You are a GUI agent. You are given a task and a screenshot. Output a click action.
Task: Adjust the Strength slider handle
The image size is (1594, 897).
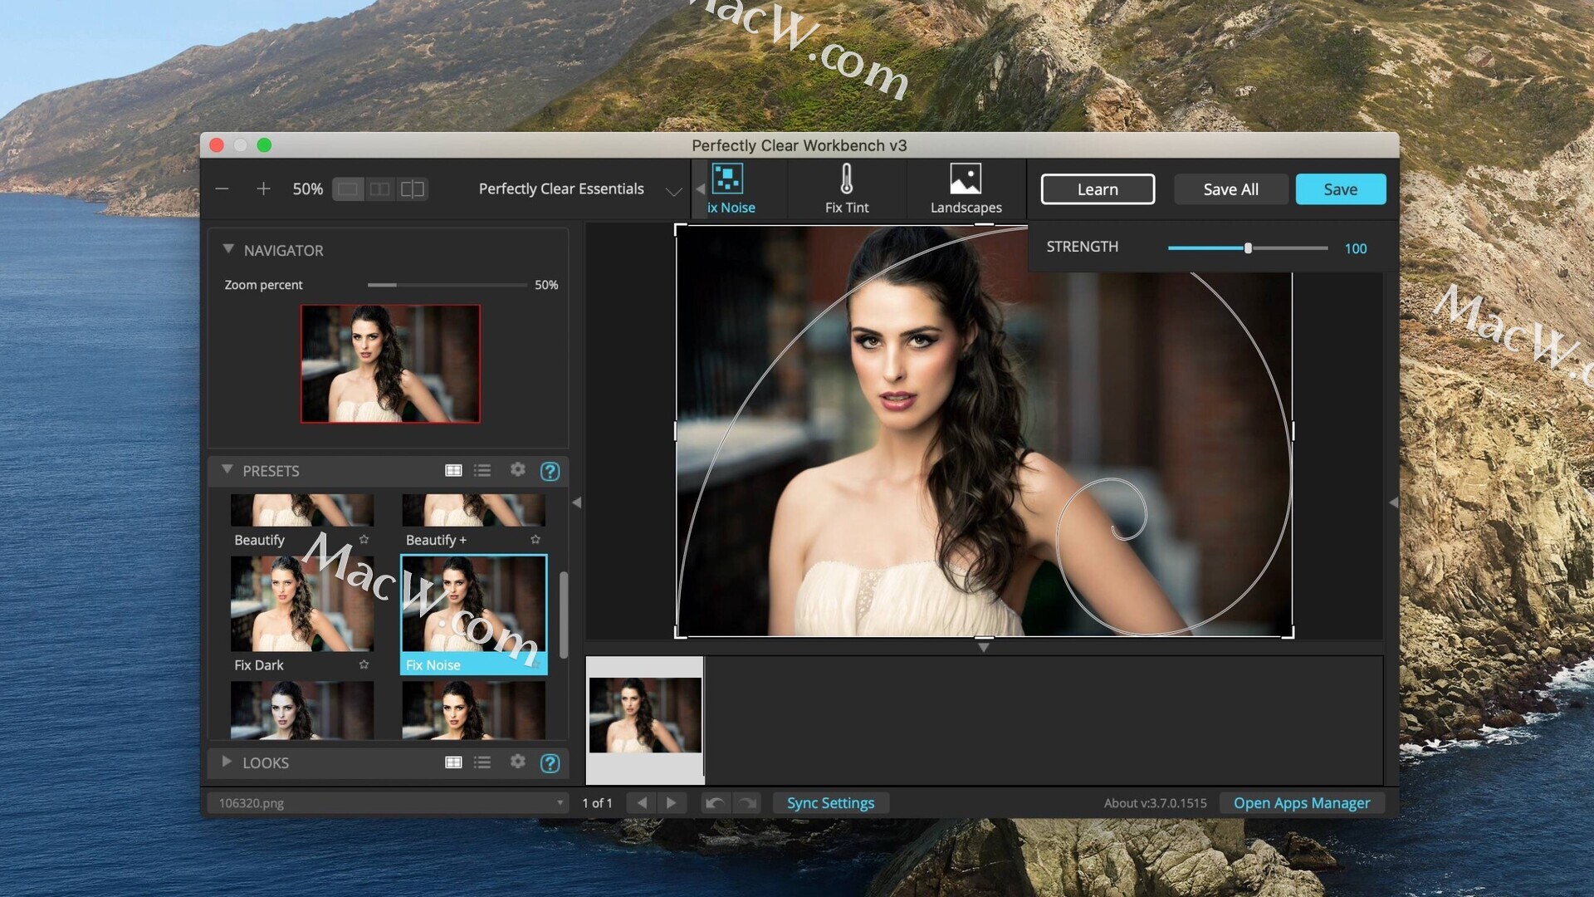(1247, 248)
